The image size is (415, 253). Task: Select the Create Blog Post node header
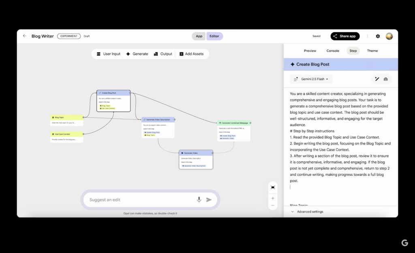(113, 93)
